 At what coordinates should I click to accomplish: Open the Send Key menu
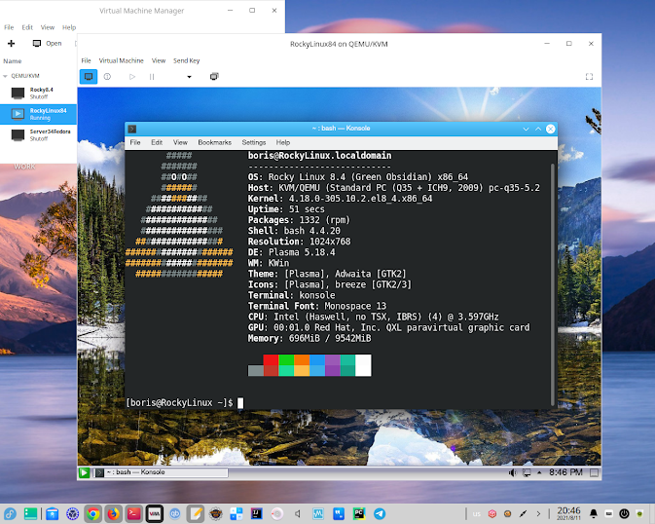pyautogui.click(x=186, y=60)
